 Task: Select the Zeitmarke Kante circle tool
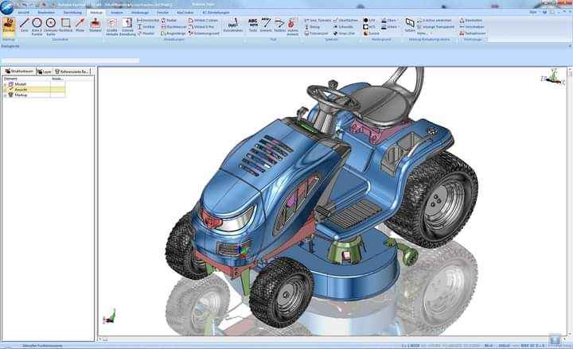[50, 25]
